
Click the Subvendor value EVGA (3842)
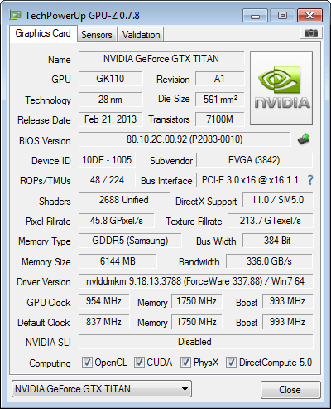[x=254, y=160]
